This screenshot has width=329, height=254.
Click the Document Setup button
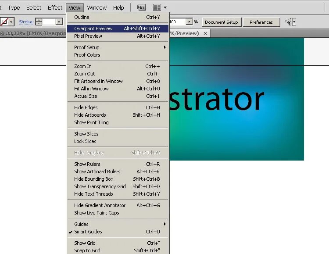coord(222,22)
